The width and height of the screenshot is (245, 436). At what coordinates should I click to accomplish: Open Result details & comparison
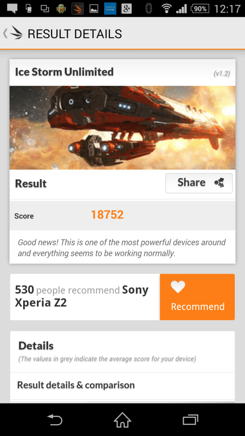click(122, 385)
